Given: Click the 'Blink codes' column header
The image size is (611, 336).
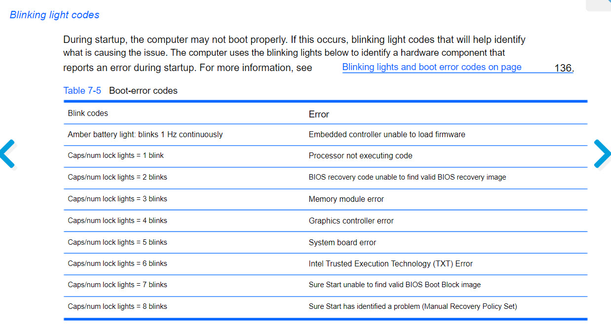Looking at the screenshot, I should click(x=88, y=113).
